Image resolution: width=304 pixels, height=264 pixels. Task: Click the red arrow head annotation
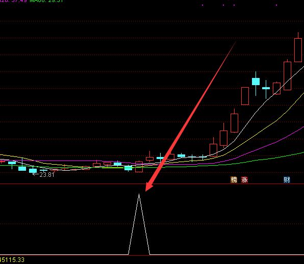pyautogui.click(x=149, y=187)
